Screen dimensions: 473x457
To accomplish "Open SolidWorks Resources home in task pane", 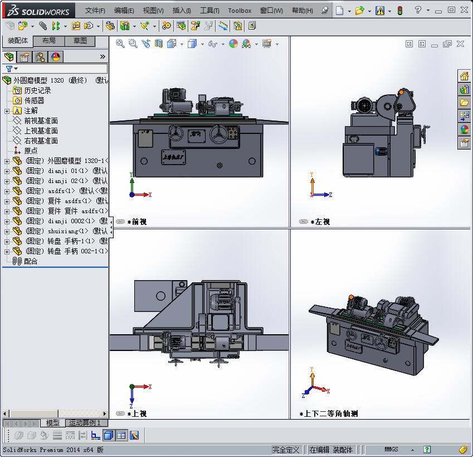I will click(x=464, y=76).
